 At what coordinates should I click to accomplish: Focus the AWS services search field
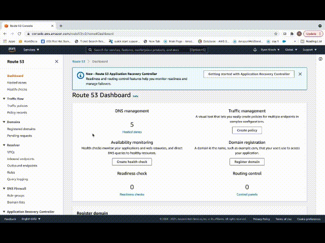(147, 50)
